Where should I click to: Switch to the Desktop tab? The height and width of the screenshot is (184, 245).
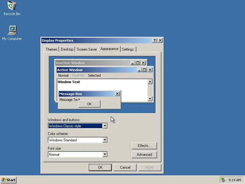point(67,49)
